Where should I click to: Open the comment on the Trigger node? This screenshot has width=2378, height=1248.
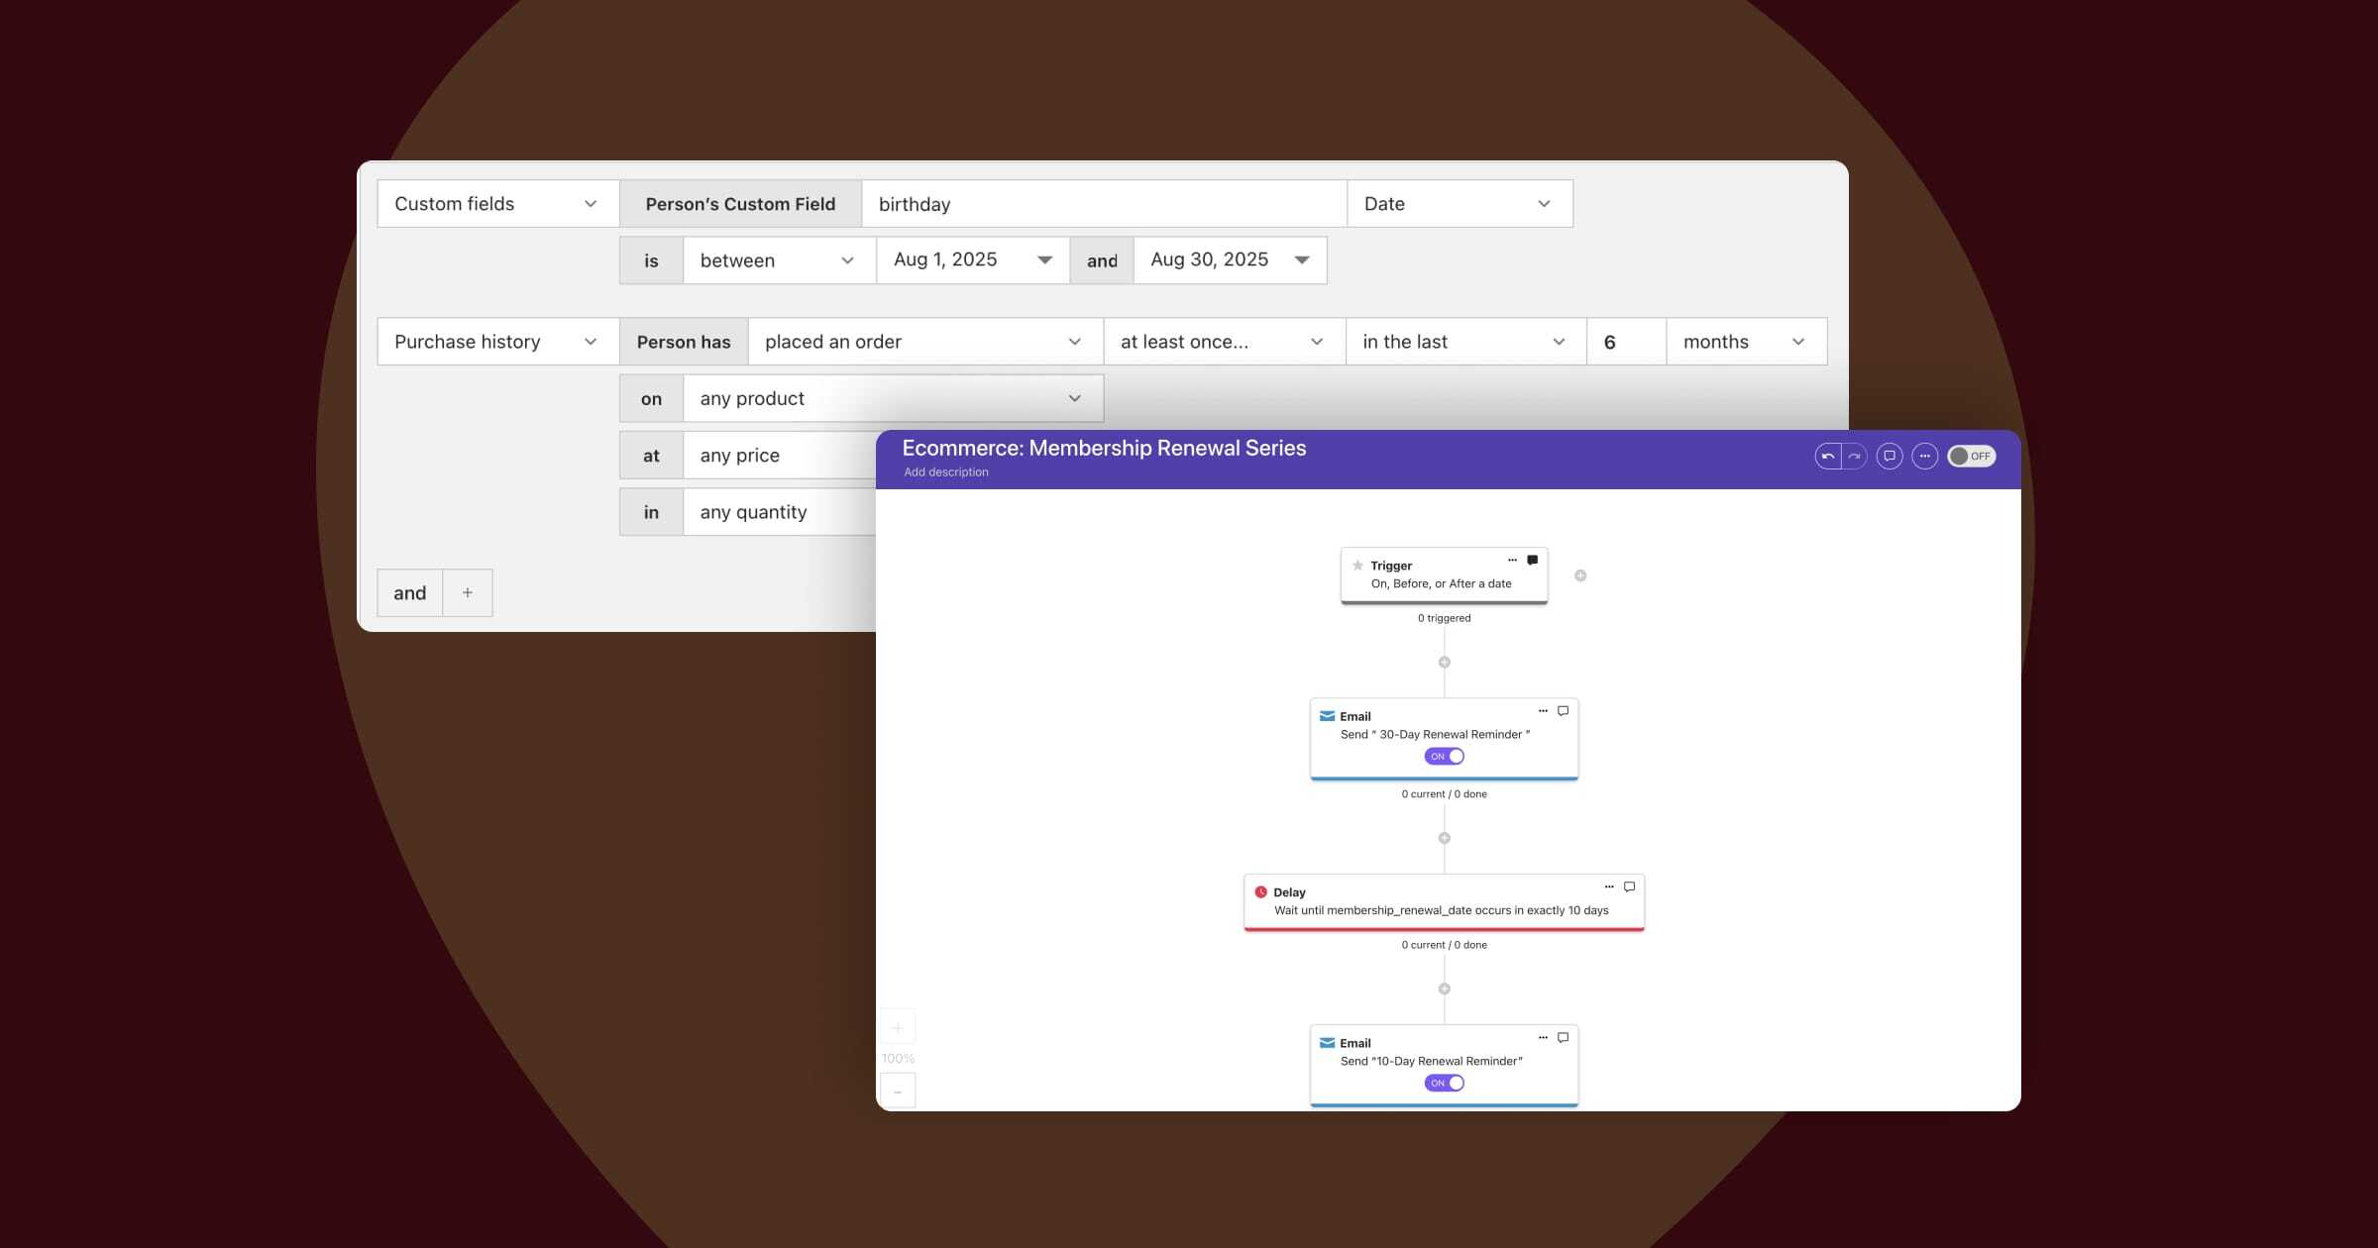pyautogui.click(x=1533, y=561)
